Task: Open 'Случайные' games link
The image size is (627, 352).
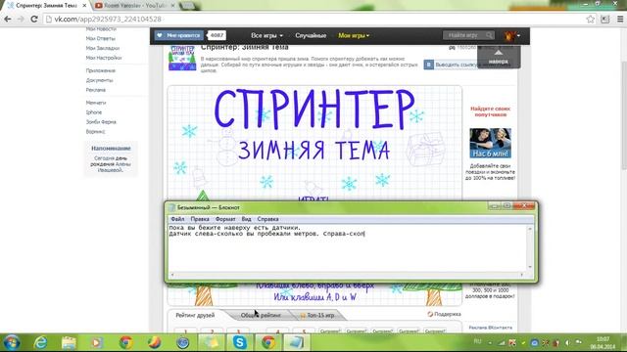Action: (311, 35)
